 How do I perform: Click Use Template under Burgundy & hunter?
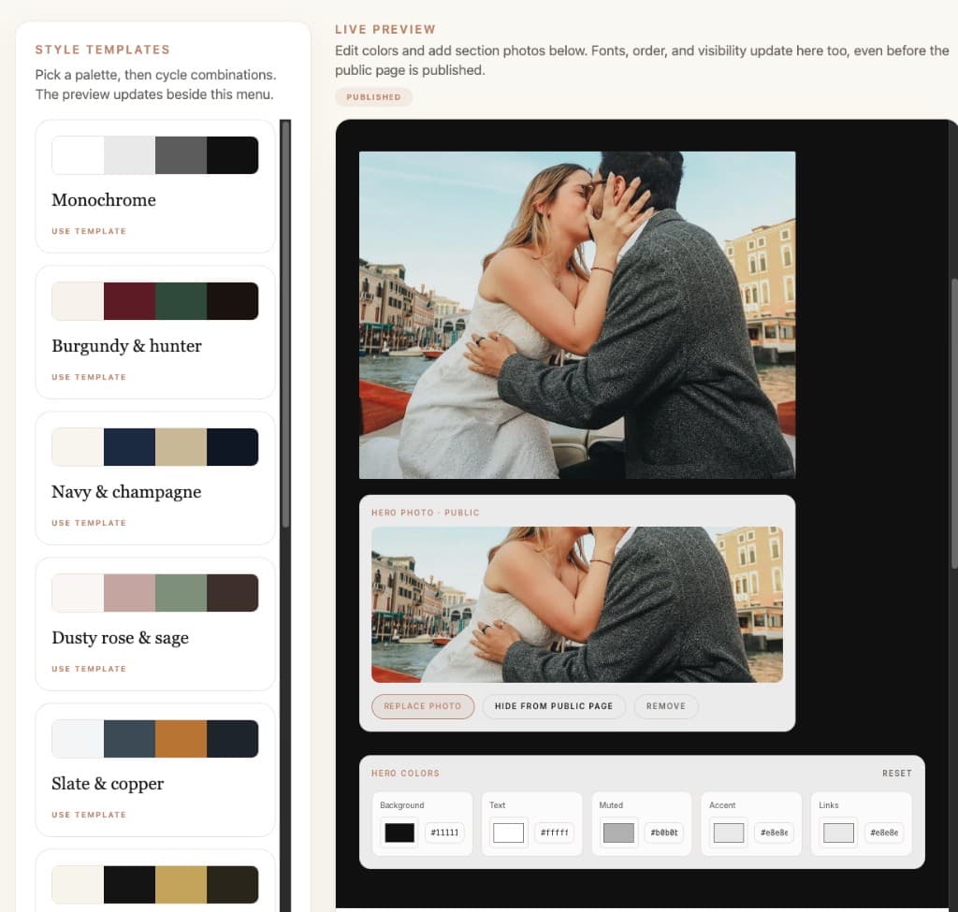89,377
